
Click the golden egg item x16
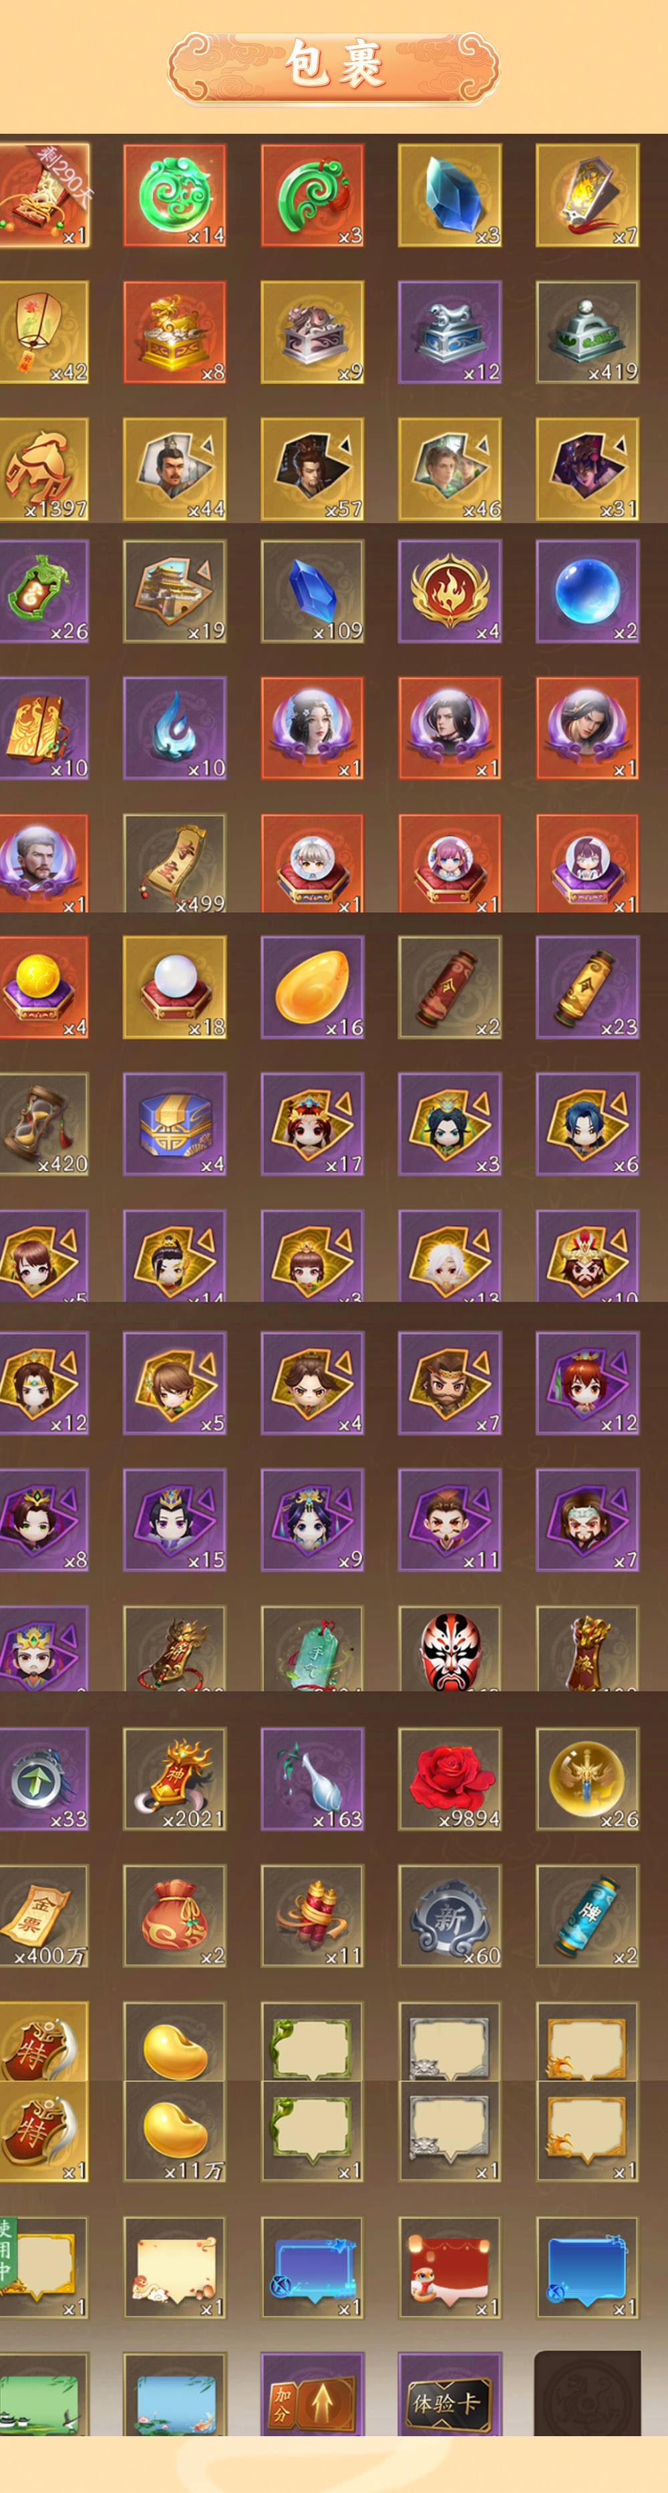(312, 987)
